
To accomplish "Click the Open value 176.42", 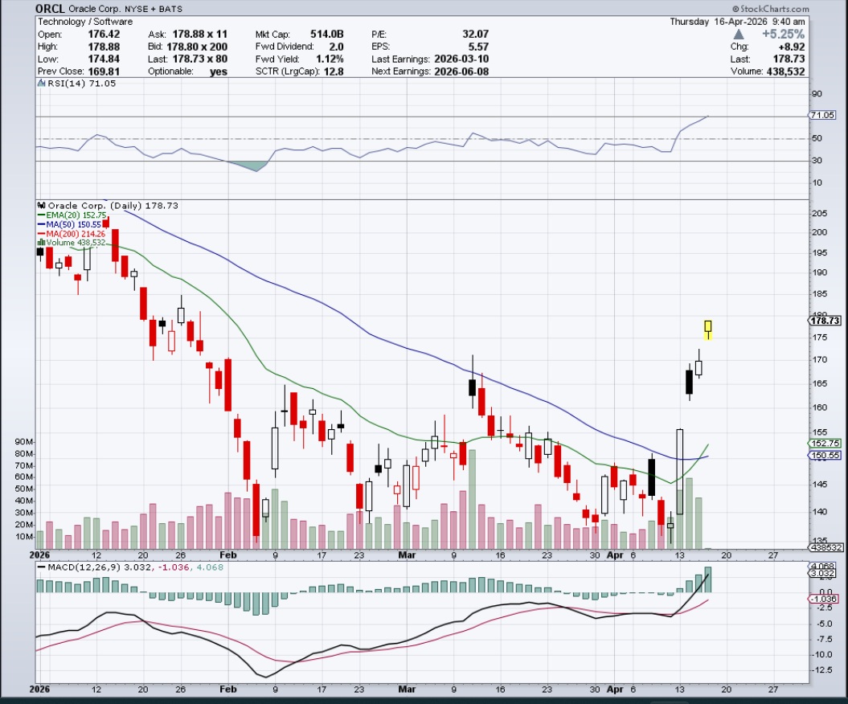I will (104, 34).
